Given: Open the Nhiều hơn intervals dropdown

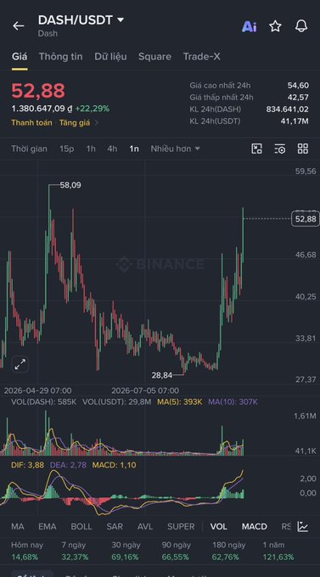Looking at the screenshot, I should click(176, 148).
